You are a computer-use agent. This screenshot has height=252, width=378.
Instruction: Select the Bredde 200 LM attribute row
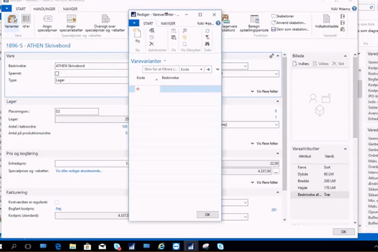(x=320, y=181)
